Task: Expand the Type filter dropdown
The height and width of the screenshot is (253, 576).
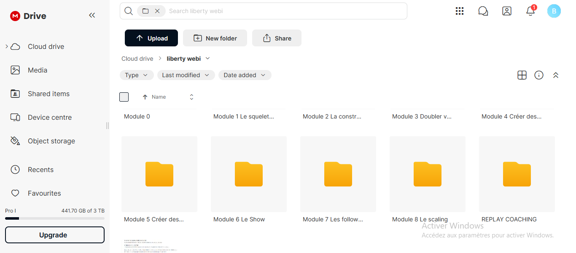Action: pos(137,75)
